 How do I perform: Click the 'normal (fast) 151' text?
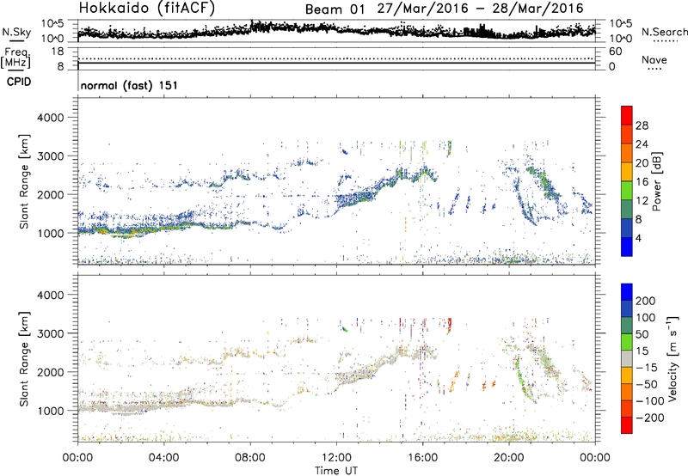point(129,85)
